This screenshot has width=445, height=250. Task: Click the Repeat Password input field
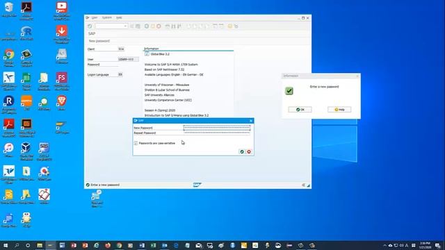[217, 133]
